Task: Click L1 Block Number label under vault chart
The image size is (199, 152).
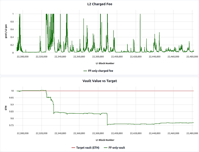Action: pyautogui.click(x=105, y=140)
